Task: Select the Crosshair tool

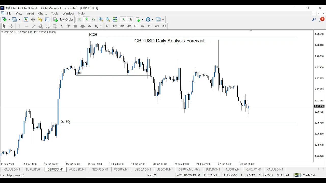Action: pos(11,26)
